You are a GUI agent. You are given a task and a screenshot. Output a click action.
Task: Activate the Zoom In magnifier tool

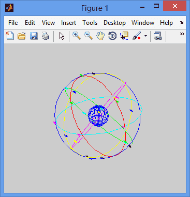[x=77, y=36]
